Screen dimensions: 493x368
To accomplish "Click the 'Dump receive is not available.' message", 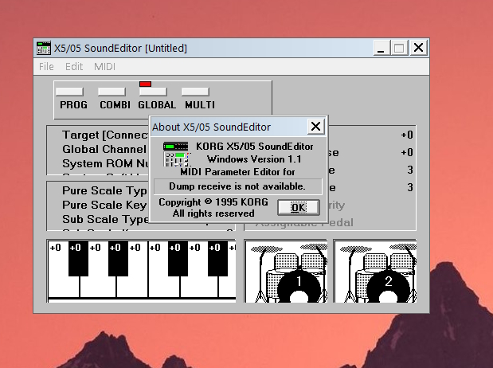I will tap(237, 186).
